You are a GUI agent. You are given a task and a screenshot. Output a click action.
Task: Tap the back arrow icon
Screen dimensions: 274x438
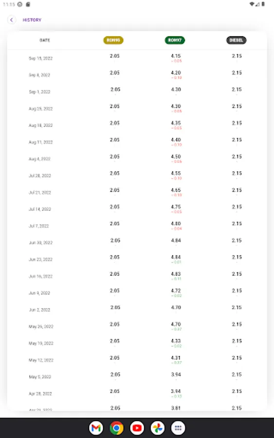click(12, 20)
